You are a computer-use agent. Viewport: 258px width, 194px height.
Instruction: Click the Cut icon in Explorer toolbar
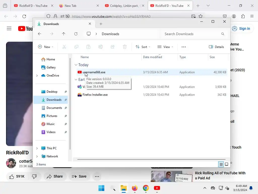click(x=64, y=47)
